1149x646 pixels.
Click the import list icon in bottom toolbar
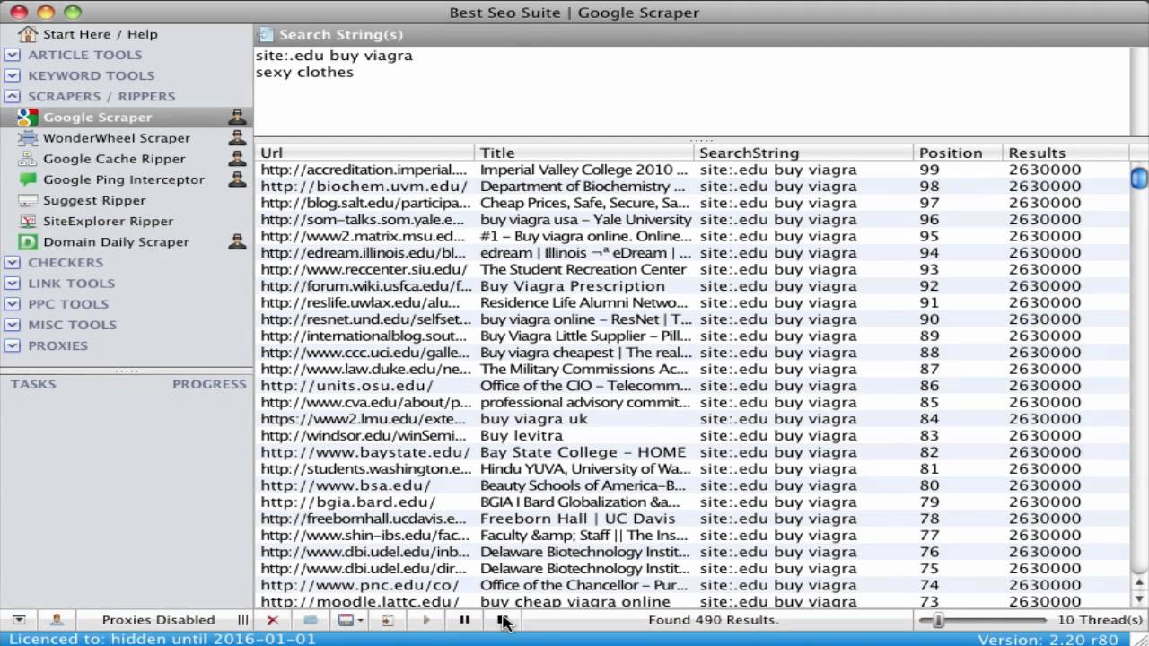[388, 620]
